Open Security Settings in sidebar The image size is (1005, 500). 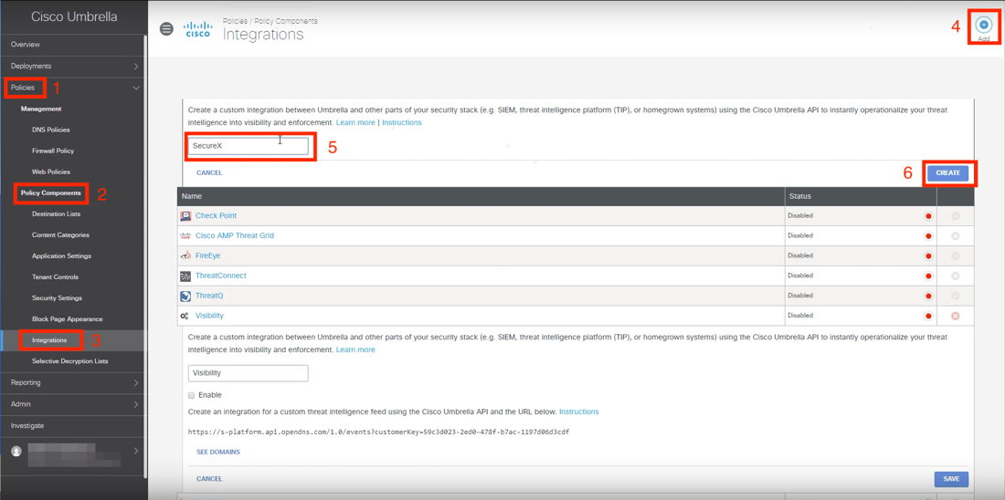[x=57, y=298]
